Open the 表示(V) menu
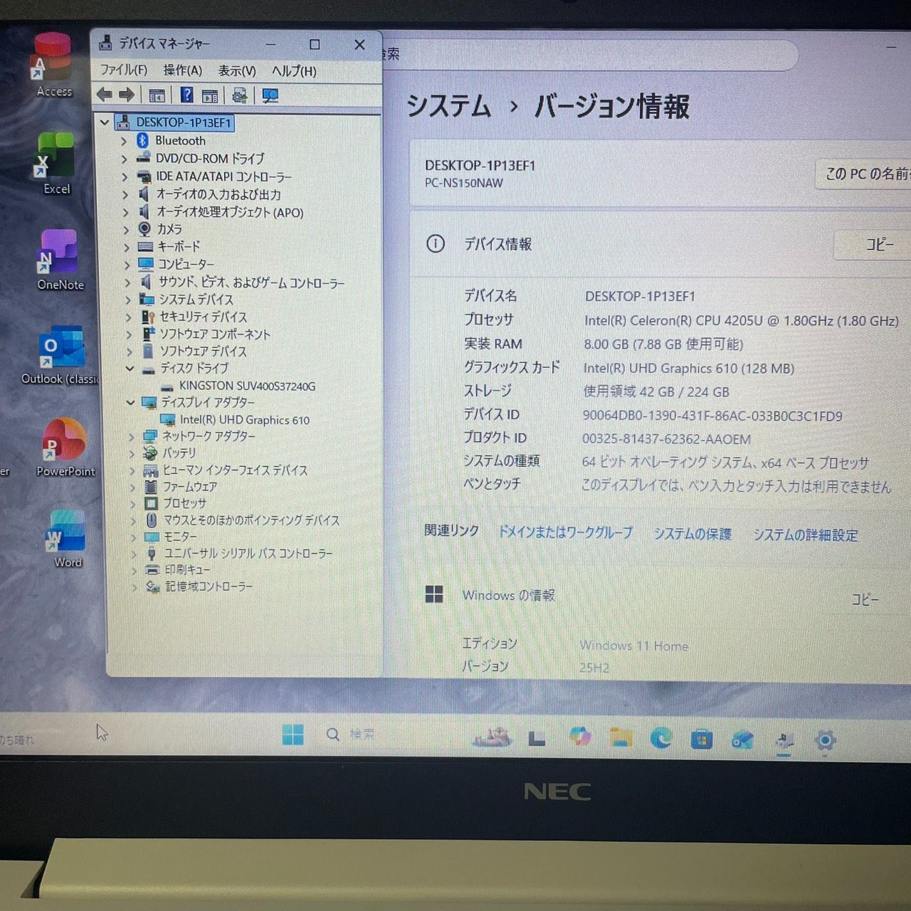Image resolution: width=911 pixels, height=911 pixels. 236,71
